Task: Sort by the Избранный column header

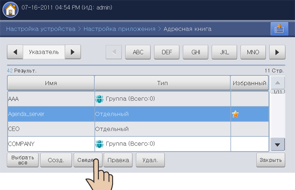Action: coord(249,83)
